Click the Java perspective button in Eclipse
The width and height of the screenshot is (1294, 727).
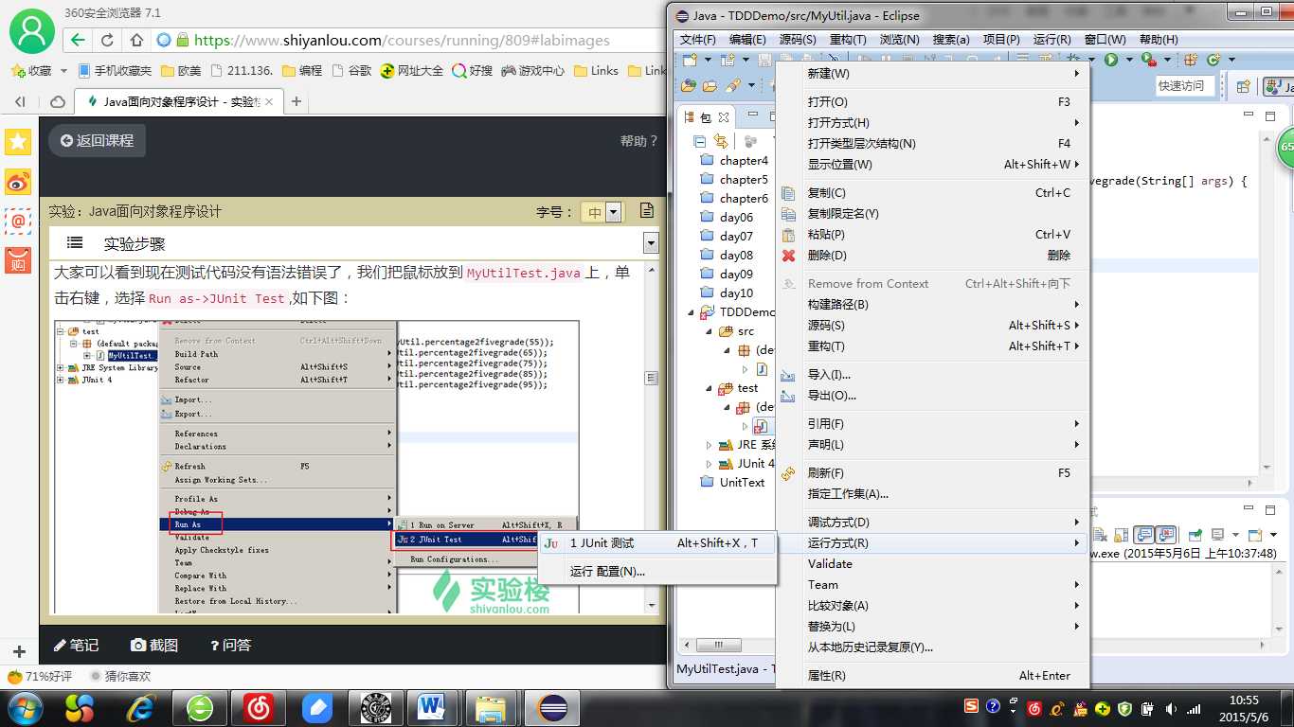point(1280,86)
